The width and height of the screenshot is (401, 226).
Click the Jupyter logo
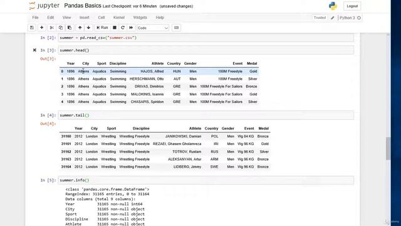[44, 6]
